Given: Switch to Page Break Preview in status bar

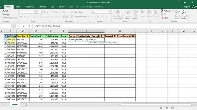Looking at the screenshot, I should point(172,108).
